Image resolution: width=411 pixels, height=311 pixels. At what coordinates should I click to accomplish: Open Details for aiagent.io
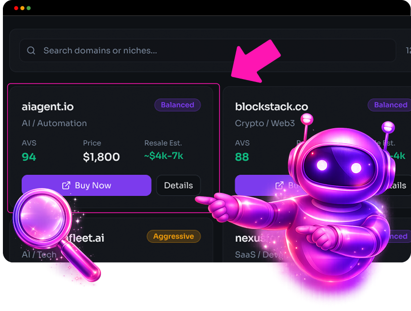[x=179, y=185]
